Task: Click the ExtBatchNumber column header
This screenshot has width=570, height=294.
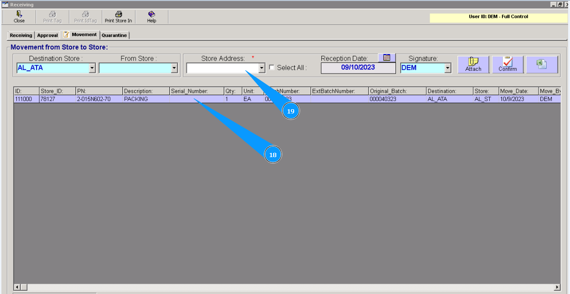Action: coord(340,91)
